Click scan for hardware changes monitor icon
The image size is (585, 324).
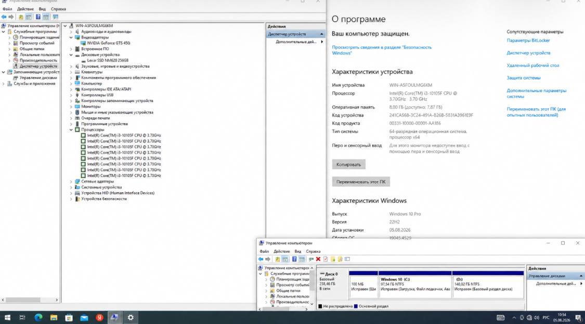[x=55, y=17]
